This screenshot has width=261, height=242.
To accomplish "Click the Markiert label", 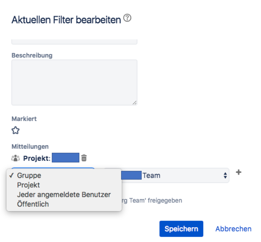I will click(24, 119).
